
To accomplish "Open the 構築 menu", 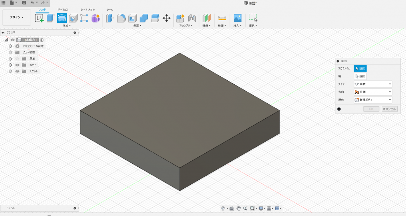I will point(206,26).
